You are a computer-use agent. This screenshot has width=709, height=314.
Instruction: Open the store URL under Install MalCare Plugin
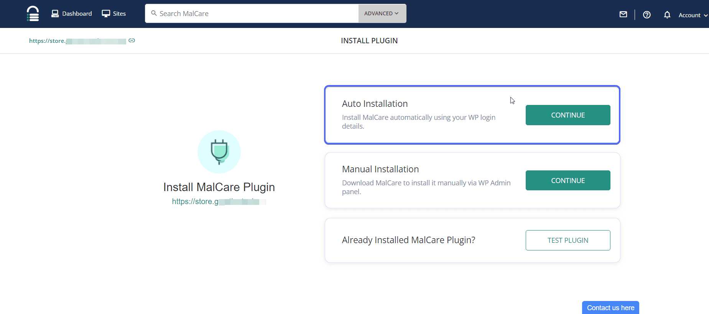(219, 201)
